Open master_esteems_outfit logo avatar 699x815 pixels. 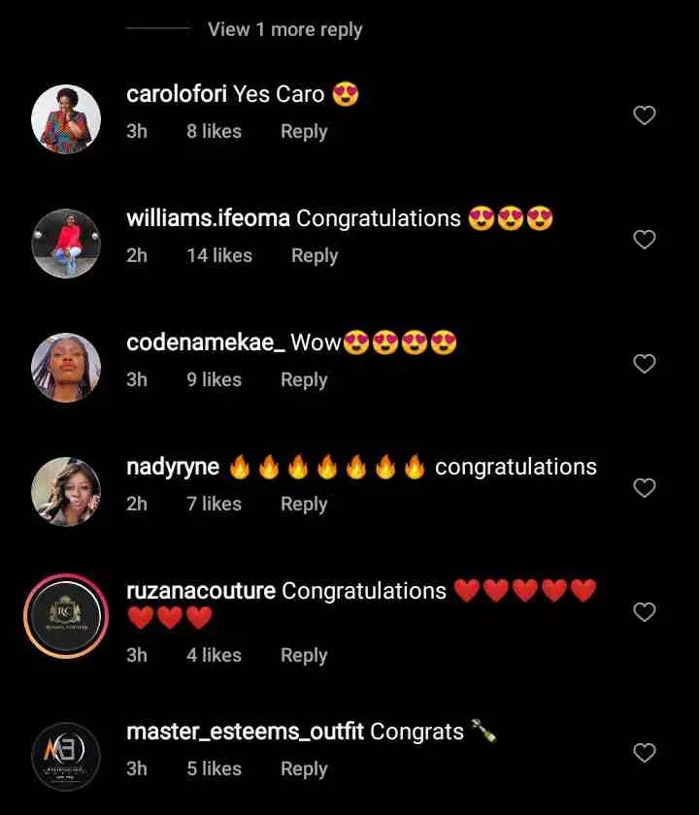tap(66, 756)
